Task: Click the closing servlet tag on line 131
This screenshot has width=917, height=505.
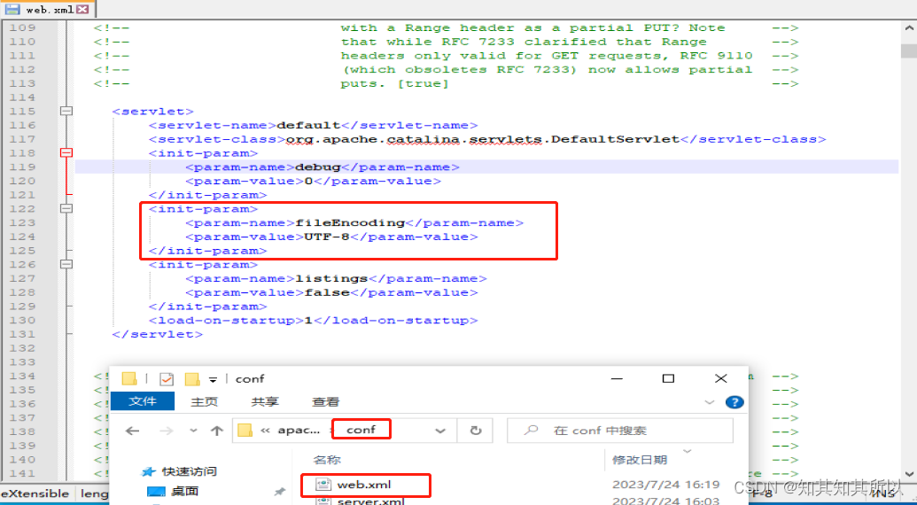Action: tap(158, 334)
